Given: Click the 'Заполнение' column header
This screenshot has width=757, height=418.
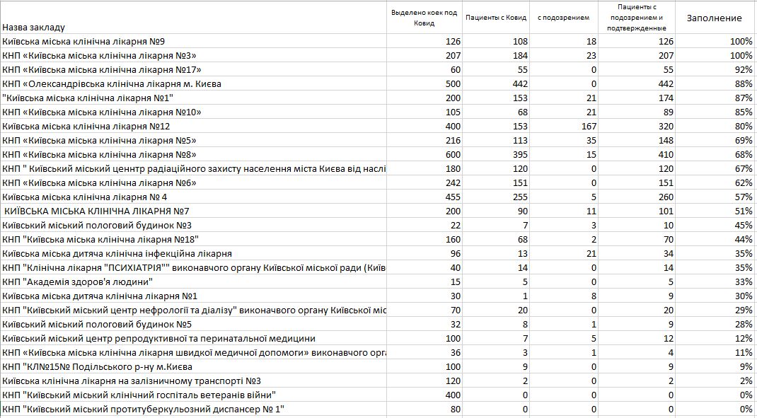Looking at the screenshot, I should click(x=714, y=18).
